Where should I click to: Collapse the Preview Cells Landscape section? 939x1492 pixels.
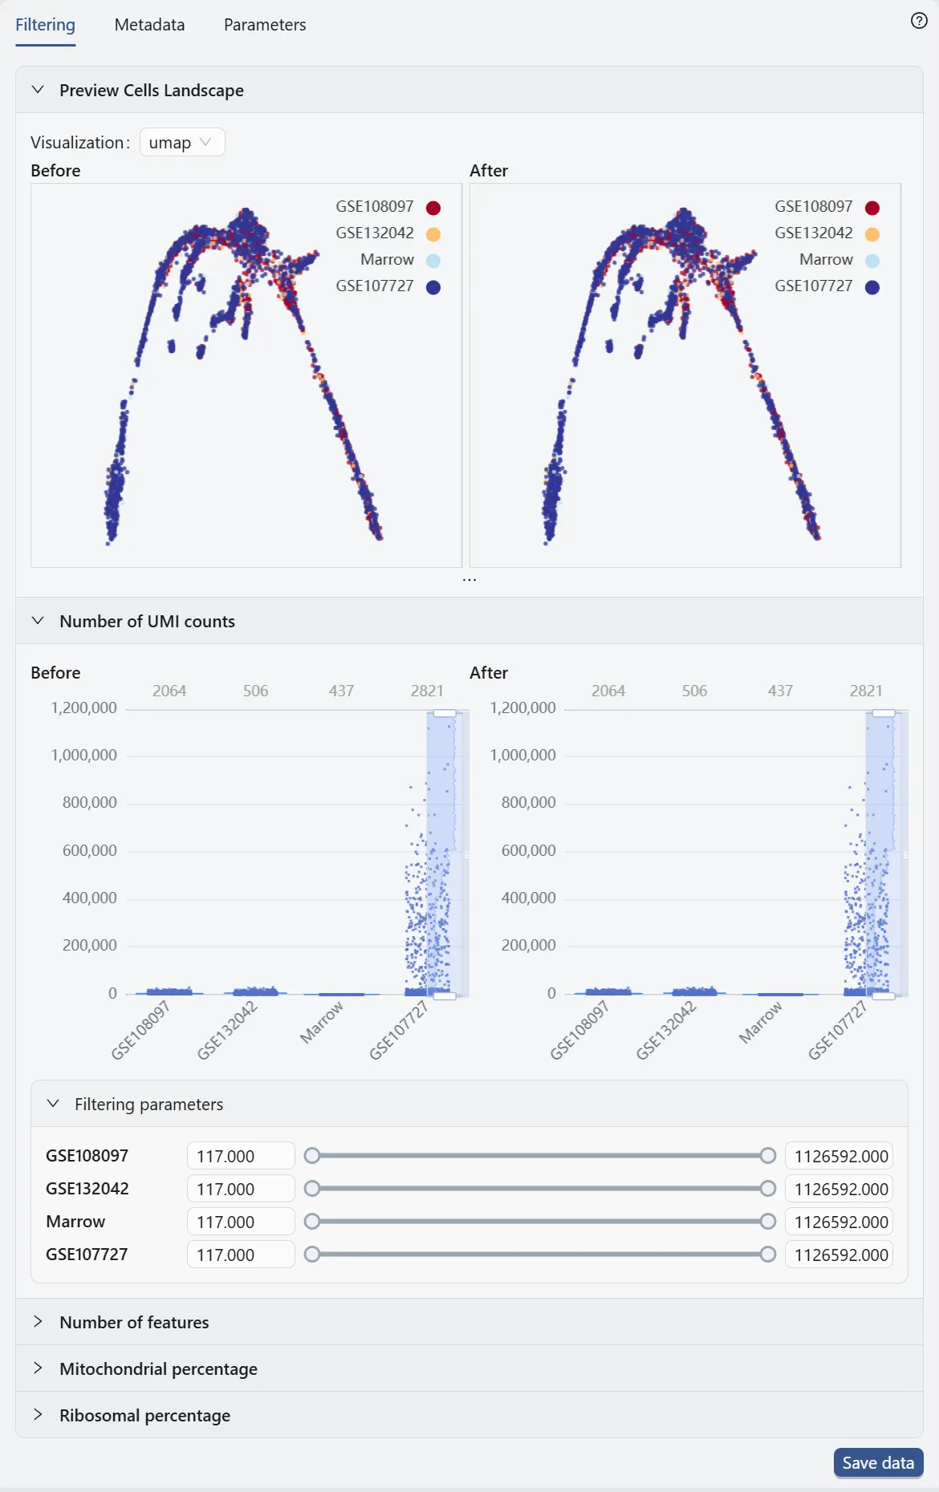tap(38, 90)
